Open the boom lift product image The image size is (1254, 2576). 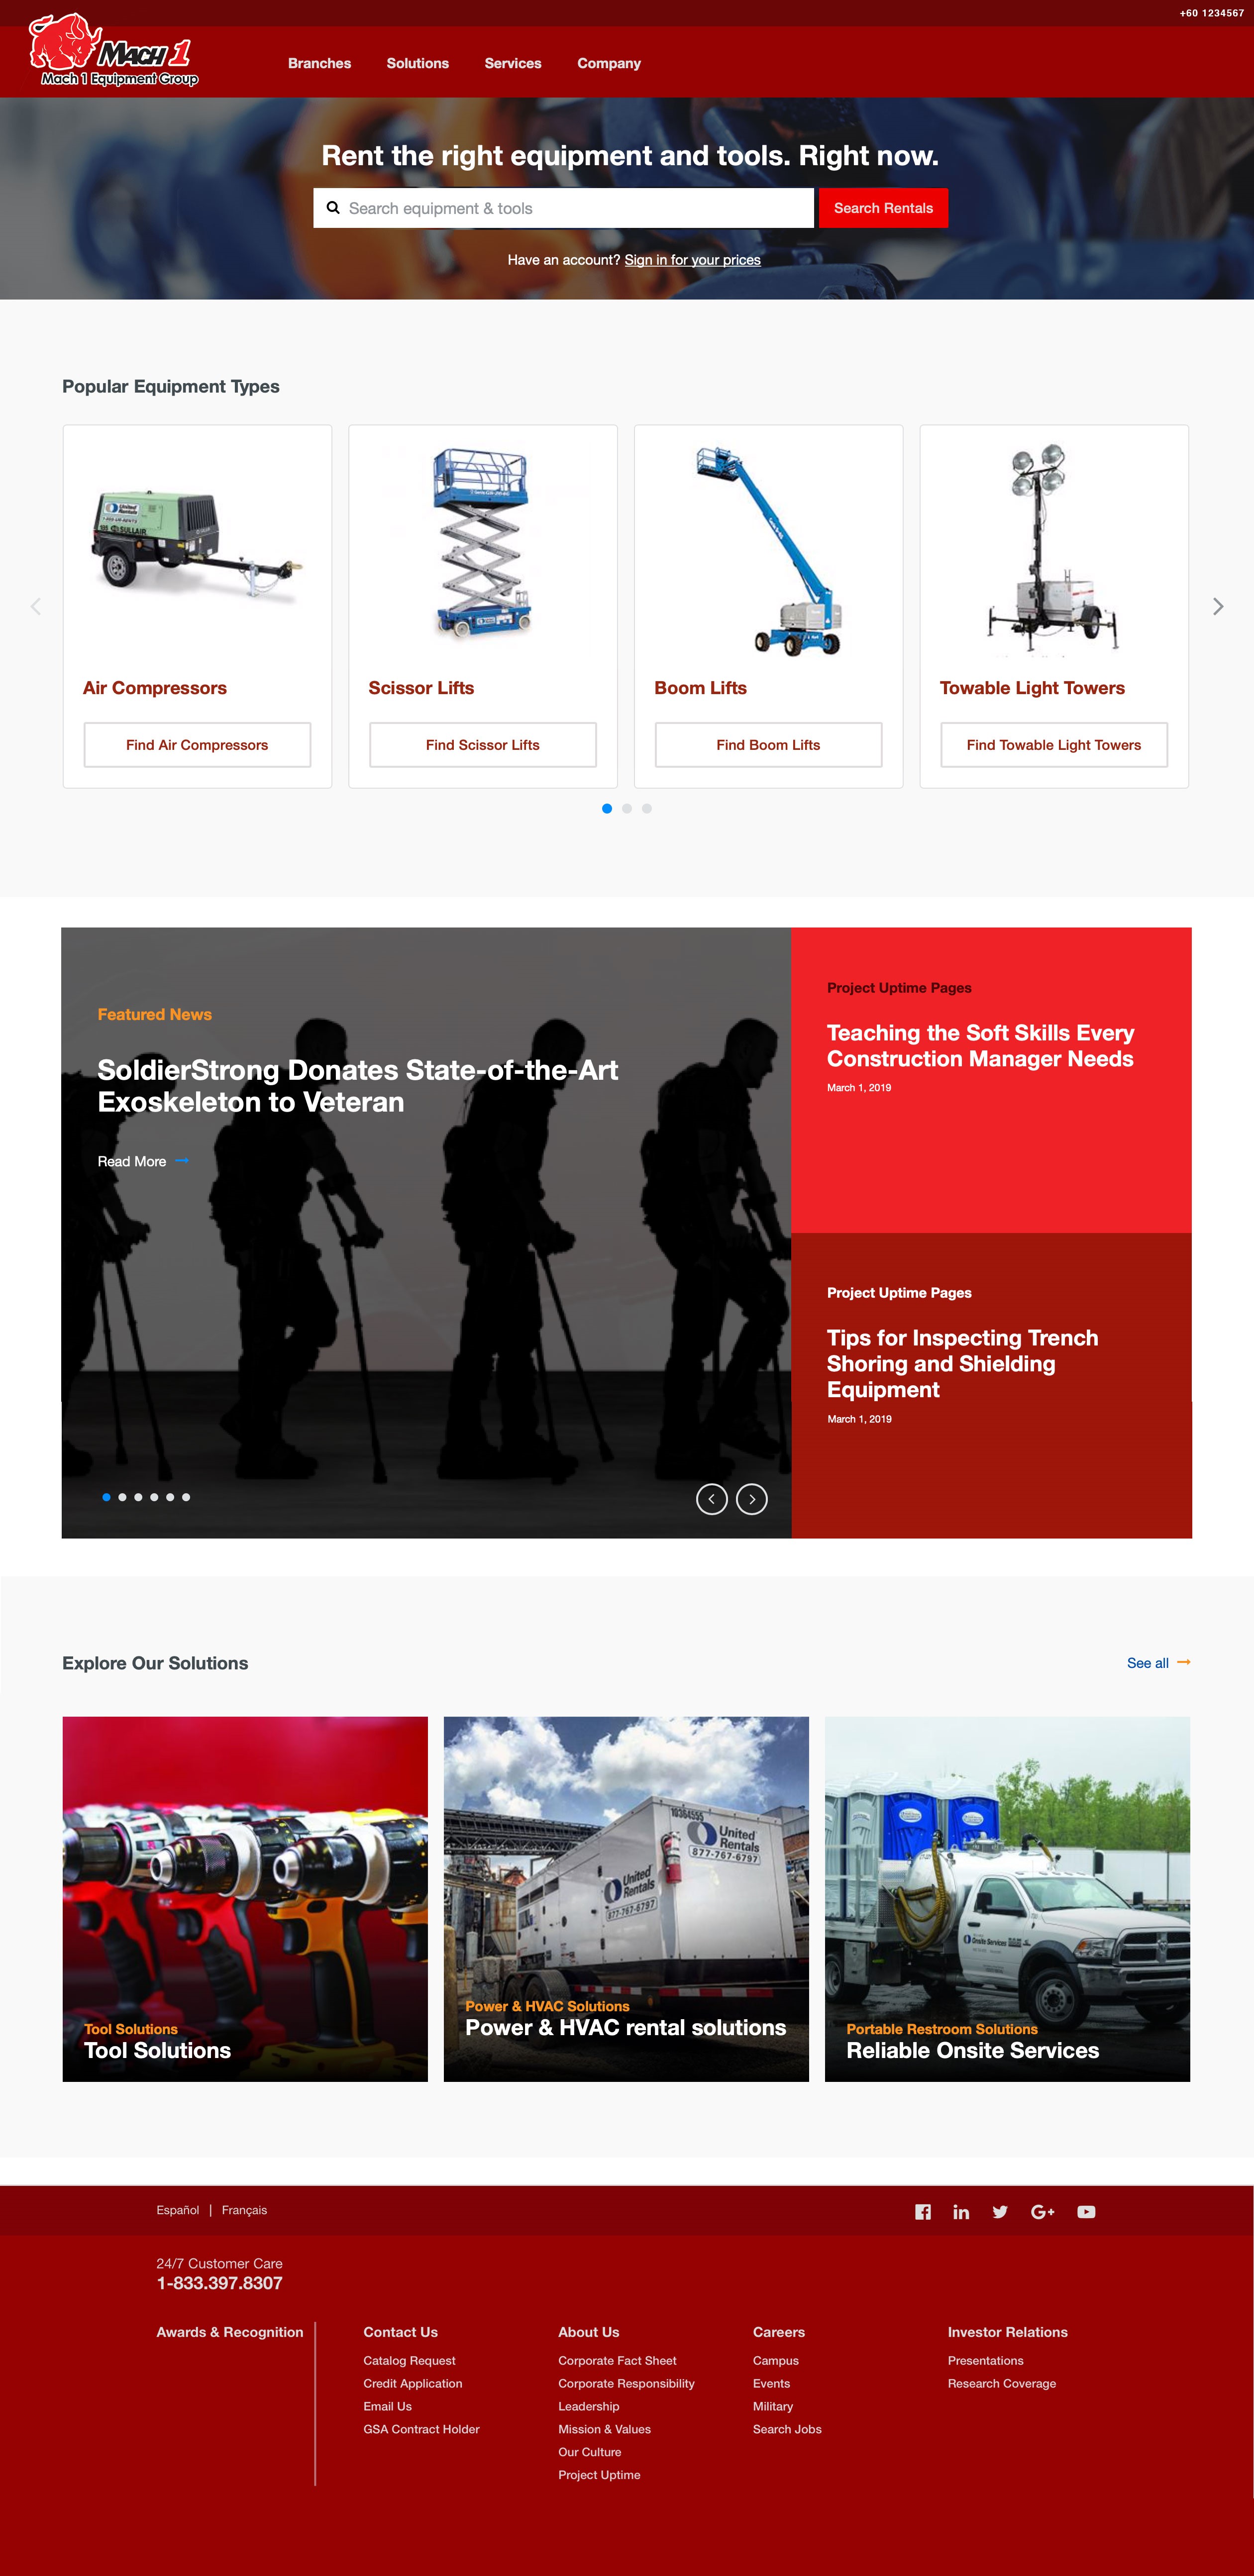768,550
